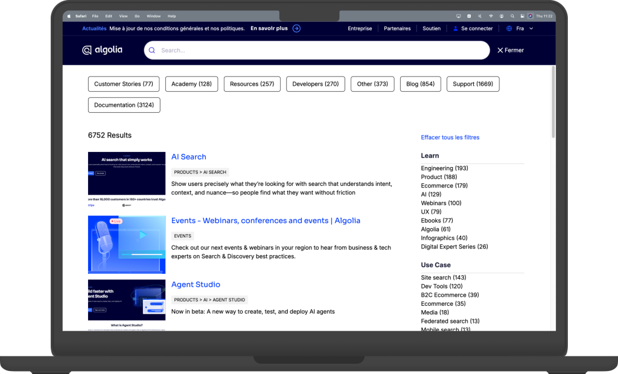Open the AI Search result link

(x=188, y=157)
